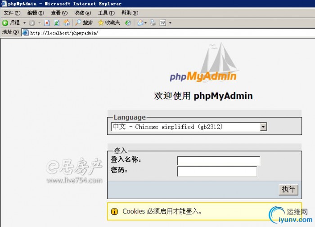Viewport: 315px width, 227px height.
Task: Click the 欢迎使用 phpMyAdmin heading
Action: [203, 96]
